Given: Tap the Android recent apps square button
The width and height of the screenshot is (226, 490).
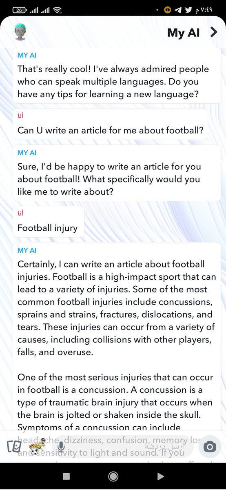Looking at the screenshot, I should (x=66, y=476).
